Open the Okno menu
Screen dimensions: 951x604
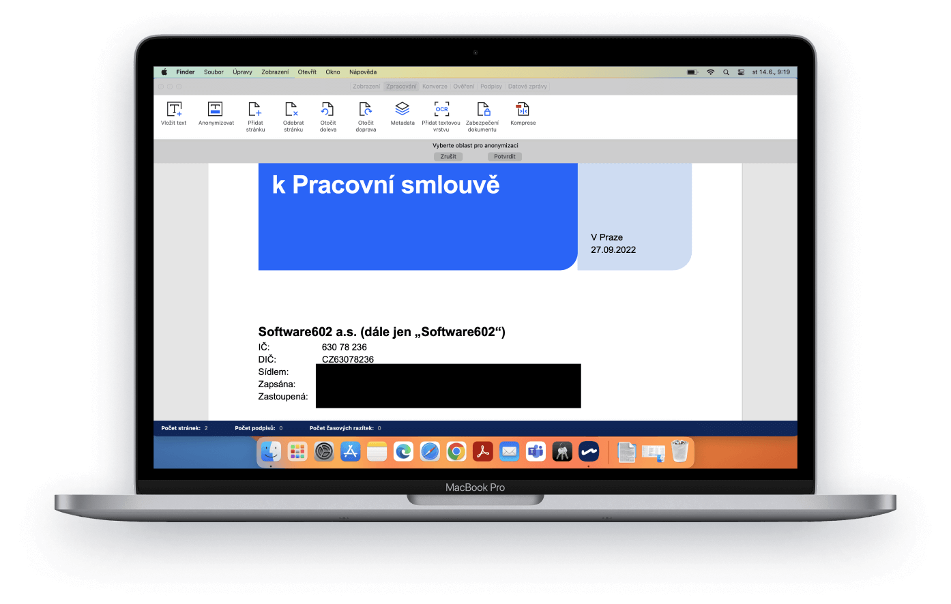pos(333,72)
